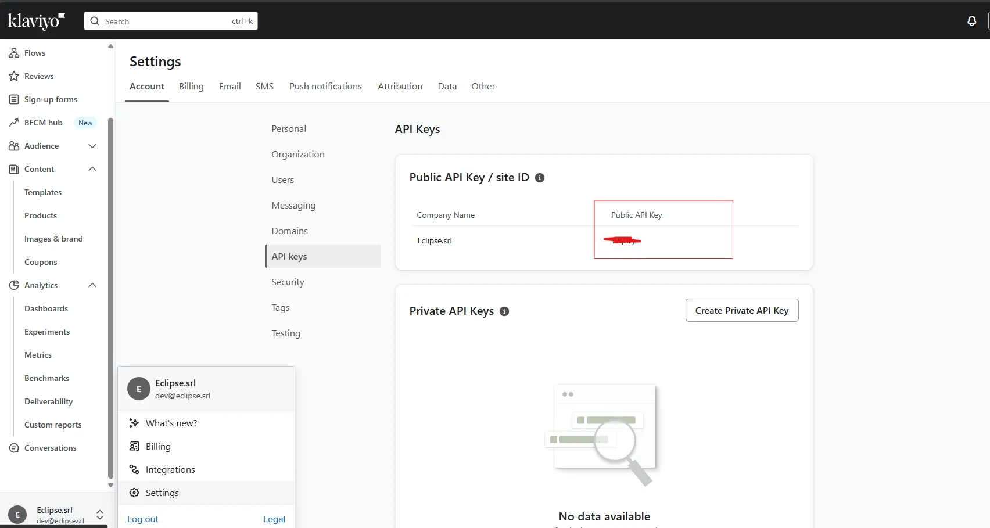Switch to the SMS settings tab

[x=264, y=86]
